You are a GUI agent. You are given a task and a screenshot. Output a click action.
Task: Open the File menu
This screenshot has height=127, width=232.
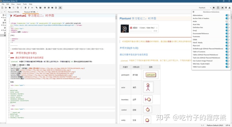(3, 4)
